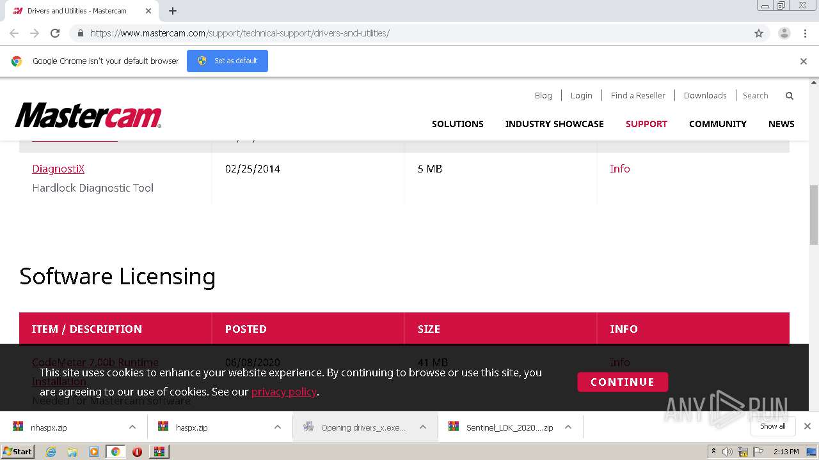Open the privacy policy link
Screen dimensions: 819x460
click(284, 392)
